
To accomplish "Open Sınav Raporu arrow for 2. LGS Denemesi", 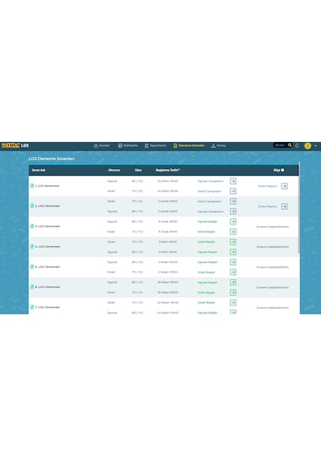I will tap(284, 206).
